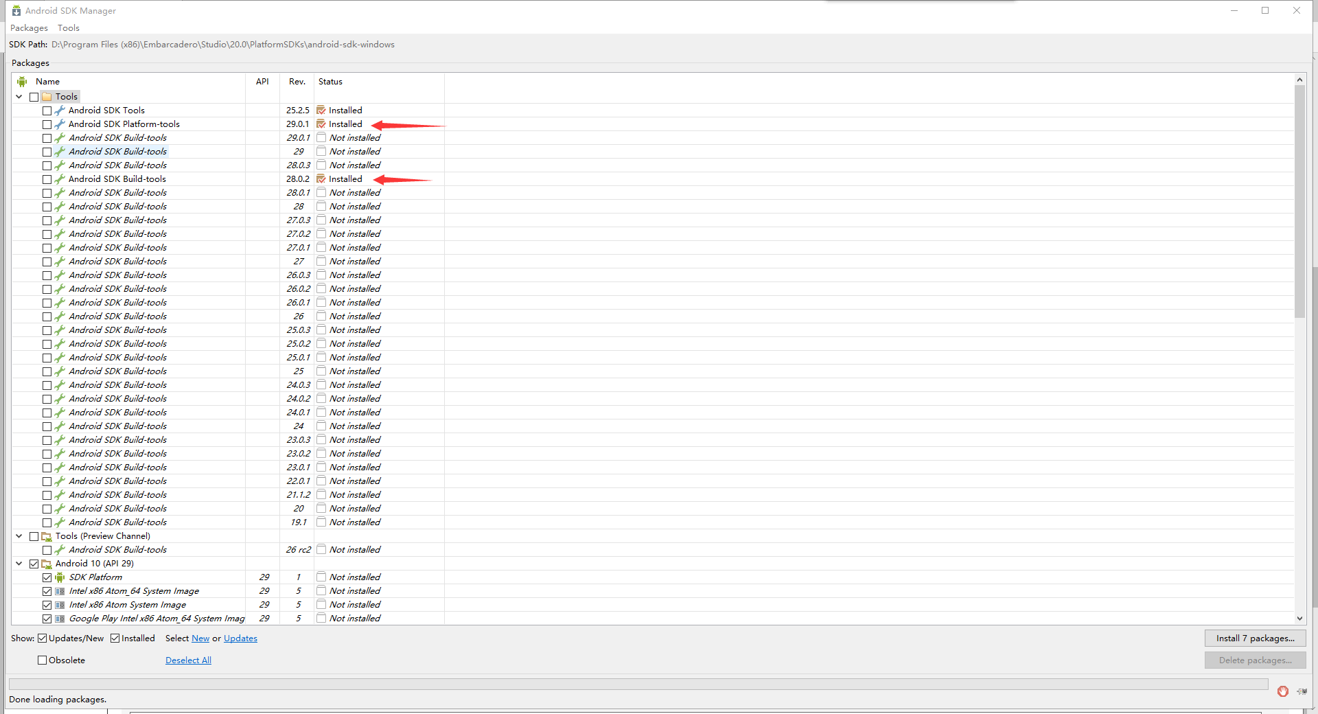This screenshot has height=714, width=1318.
Task: Click the Android SDK Manager title bar icon
Action: click(16, 10)
